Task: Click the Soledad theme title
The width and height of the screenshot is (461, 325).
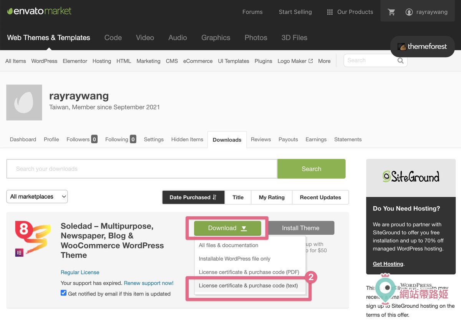Action: pos(112,241)
